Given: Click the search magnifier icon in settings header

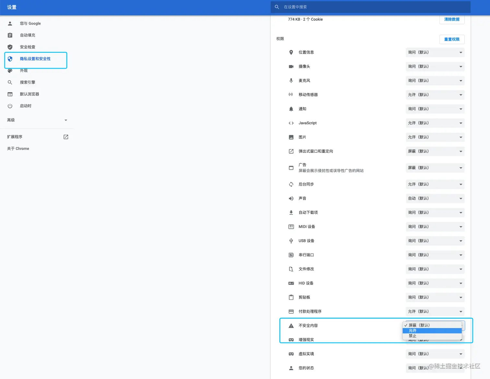Looking at the screenshot, I should click(277, 7).
